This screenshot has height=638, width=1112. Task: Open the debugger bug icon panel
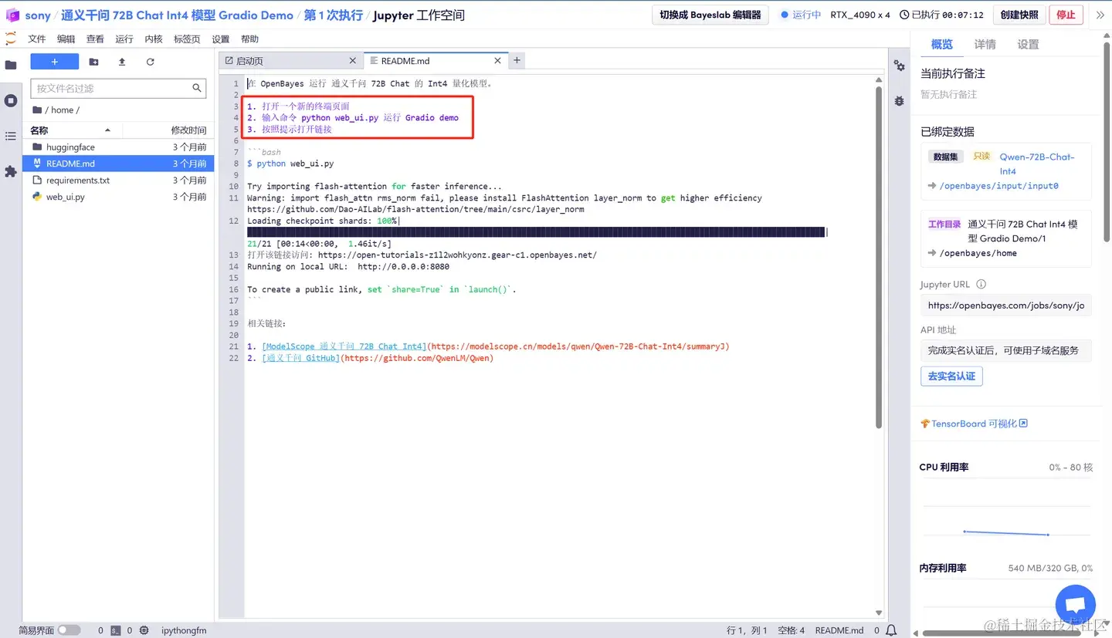pos(900,100)
